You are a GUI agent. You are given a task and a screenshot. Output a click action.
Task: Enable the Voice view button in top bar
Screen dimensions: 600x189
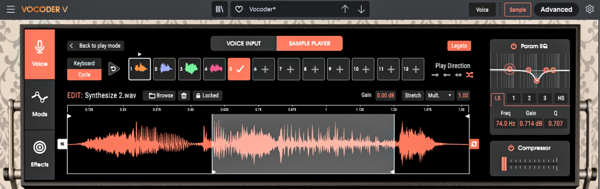(x=482, y=10)
